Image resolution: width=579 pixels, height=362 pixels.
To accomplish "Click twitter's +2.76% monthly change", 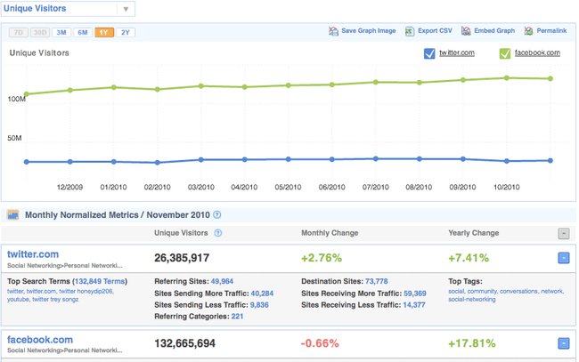I will tap(322, 258).
